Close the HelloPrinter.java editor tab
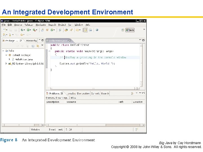Image resolution: width=203 pixels, height=152 pixels. point(69,41)
